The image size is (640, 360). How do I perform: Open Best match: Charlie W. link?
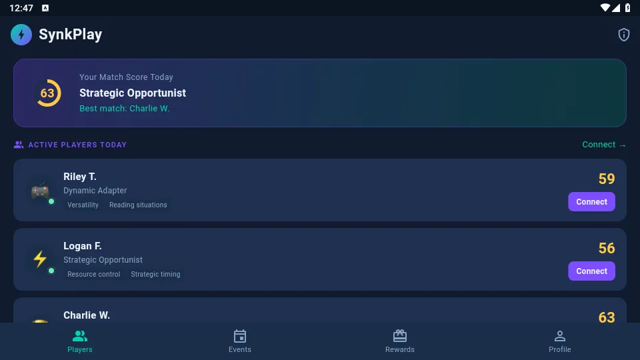(124, 109)
